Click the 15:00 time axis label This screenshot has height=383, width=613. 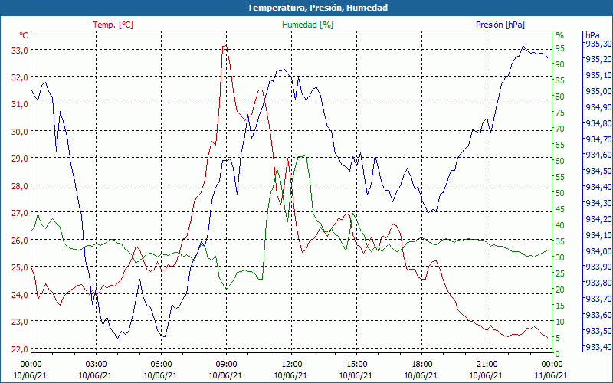pos(356,365)
